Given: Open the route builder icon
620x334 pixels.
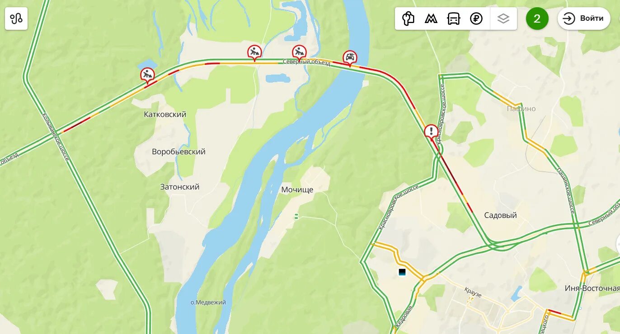Looking at the screenshot, I should point(16,19).
